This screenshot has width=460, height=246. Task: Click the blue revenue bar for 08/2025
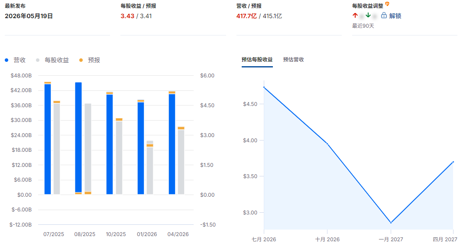pyautogui.click(x=78, y=137)
